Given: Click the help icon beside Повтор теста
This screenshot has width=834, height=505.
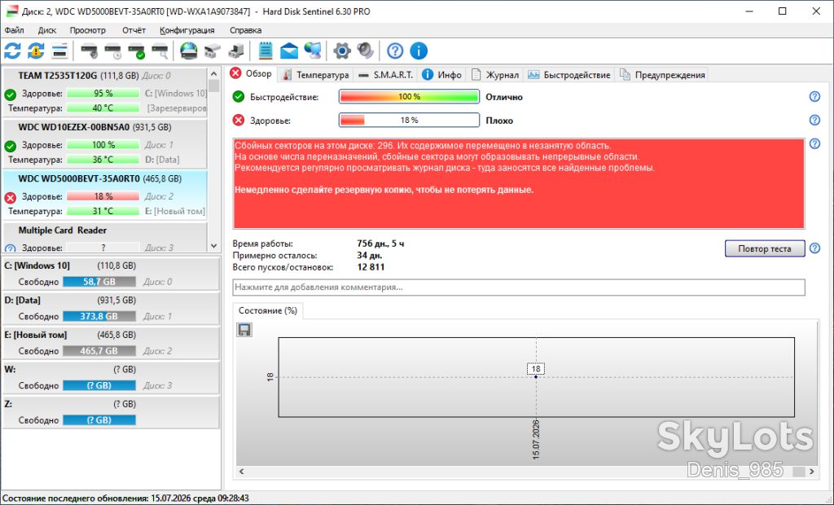Looking at the screenshot, I should pos(814,248).
